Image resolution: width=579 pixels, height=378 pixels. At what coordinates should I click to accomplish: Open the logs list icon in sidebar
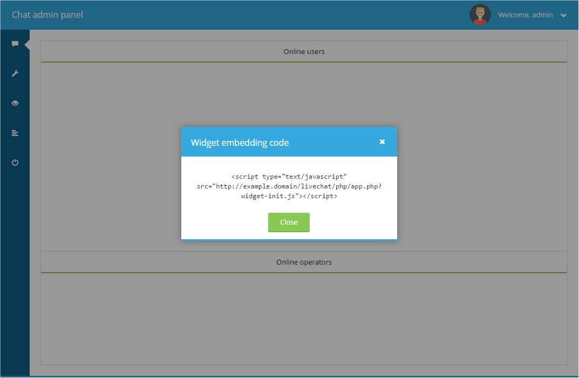[15, 133]
